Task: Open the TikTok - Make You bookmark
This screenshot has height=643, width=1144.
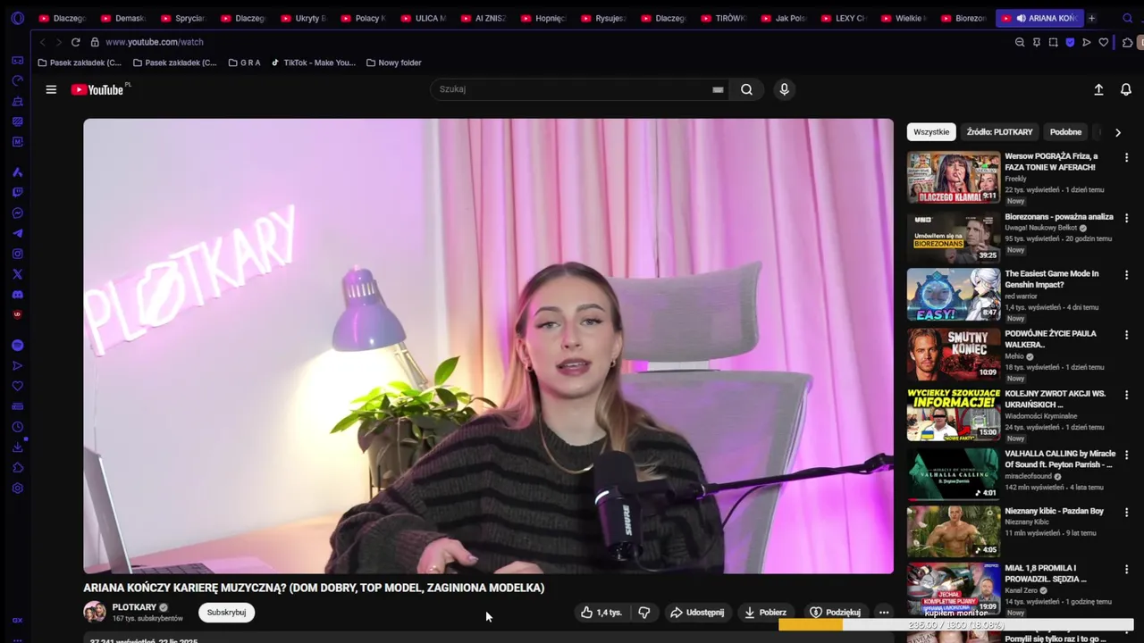Action: (313, 63)
